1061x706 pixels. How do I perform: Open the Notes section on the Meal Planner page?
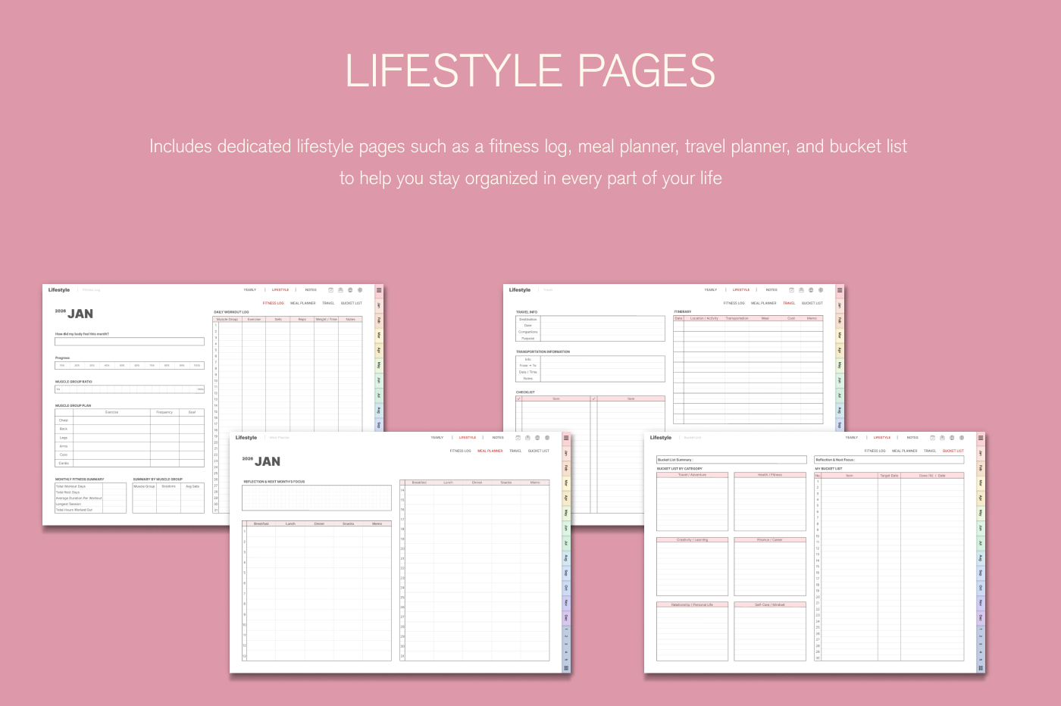(498, 438)
